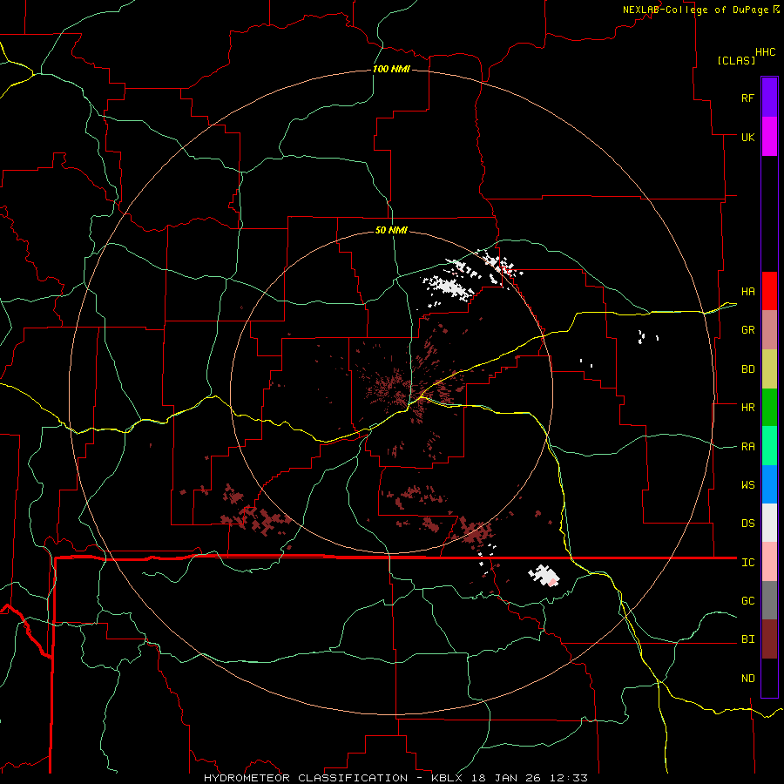Click the "BD" legend label
Viewport: 784px width, 784px height.
tap(747, 369)
